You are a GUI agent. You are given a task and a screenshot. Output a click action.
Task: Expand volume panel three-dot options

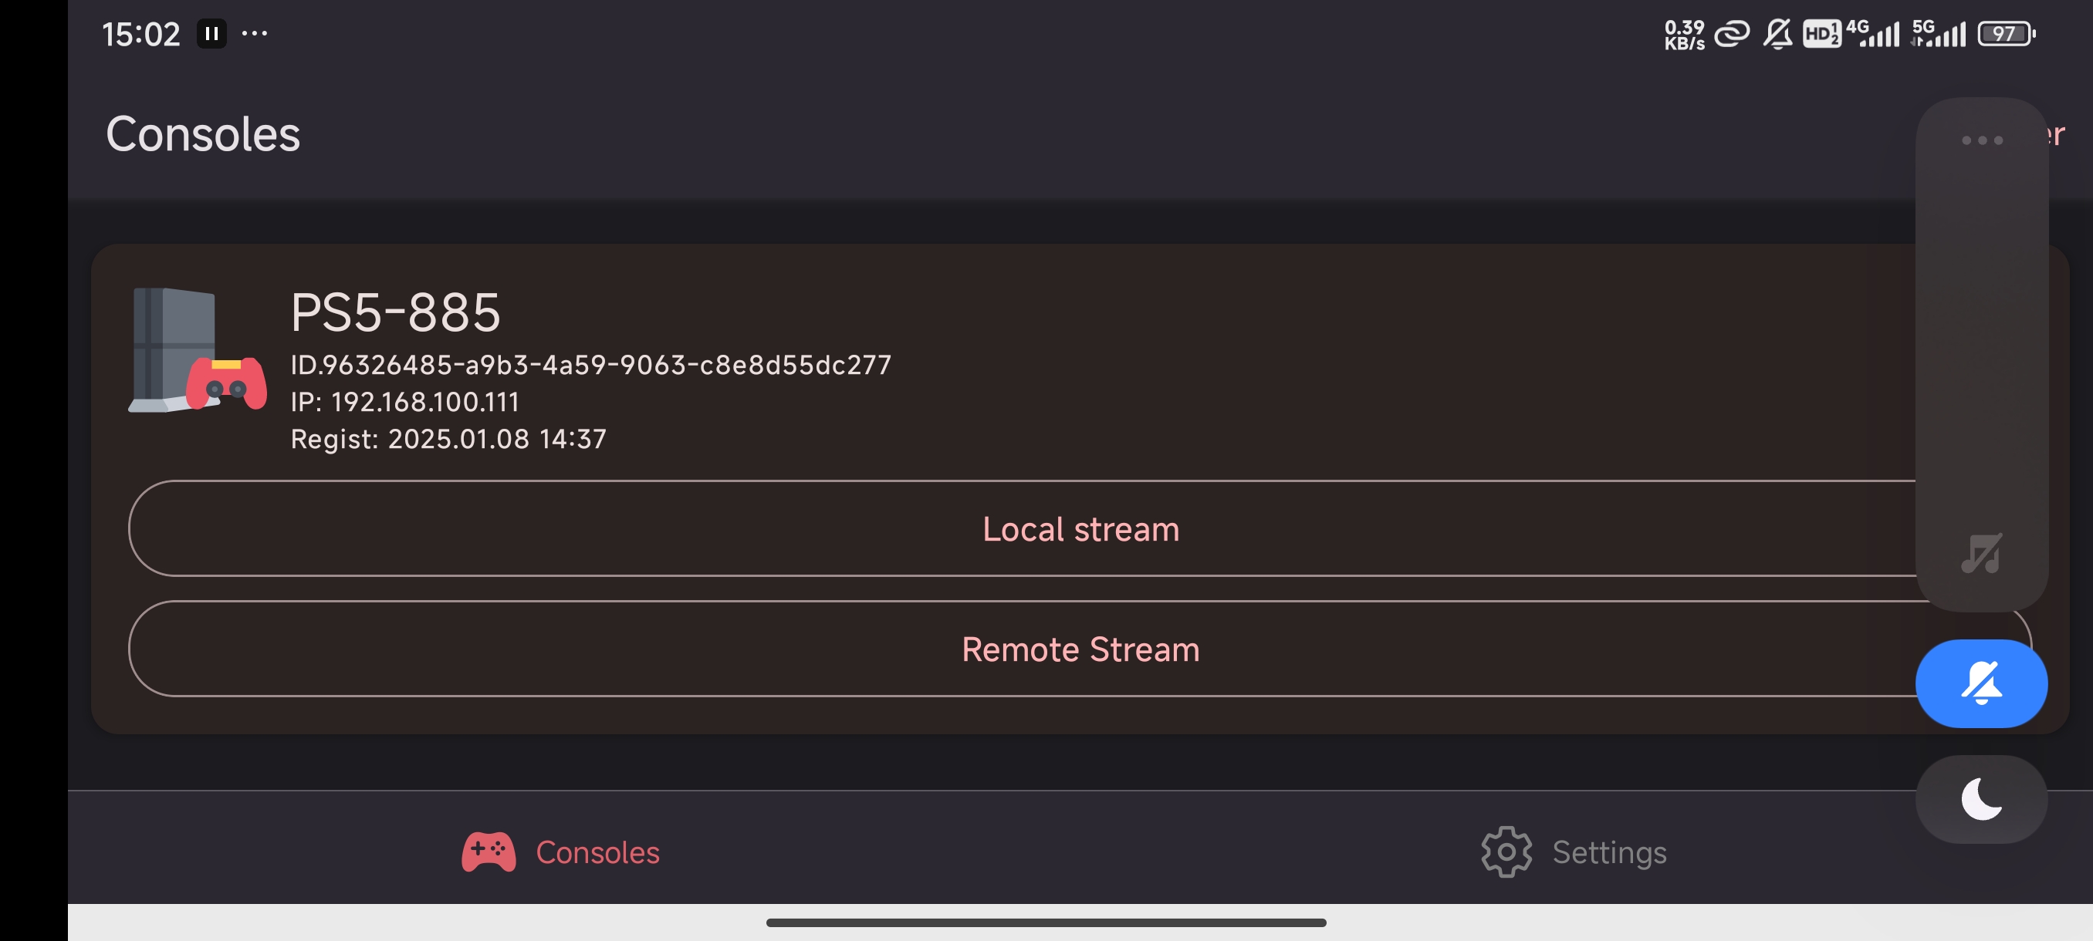[x=1982, y=140]
